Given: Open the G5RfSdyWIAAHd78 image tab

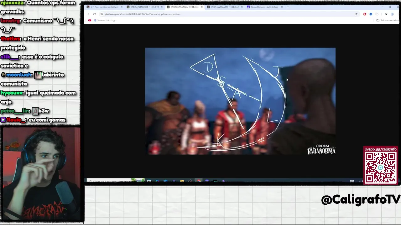Looking at the screenshot, I should (145, 7).
